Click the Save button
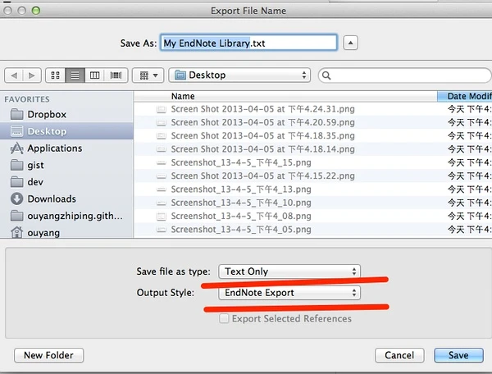The image size is (492, 374). point(458,355)
